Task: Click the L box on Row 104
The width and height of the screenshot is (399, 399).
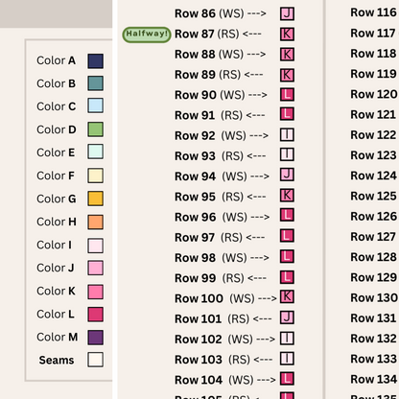Action: tap(287, 379)
